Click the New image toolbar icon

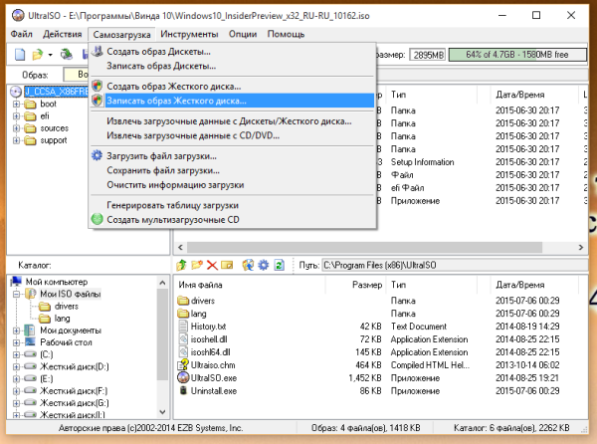point(20,55)
